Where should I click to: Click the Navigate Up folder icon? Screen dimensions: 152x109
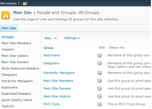tap(25, 4)
